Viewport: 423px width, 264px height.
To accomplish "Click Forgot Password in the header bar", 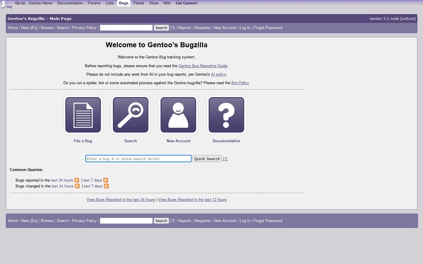I will [268, 28].
